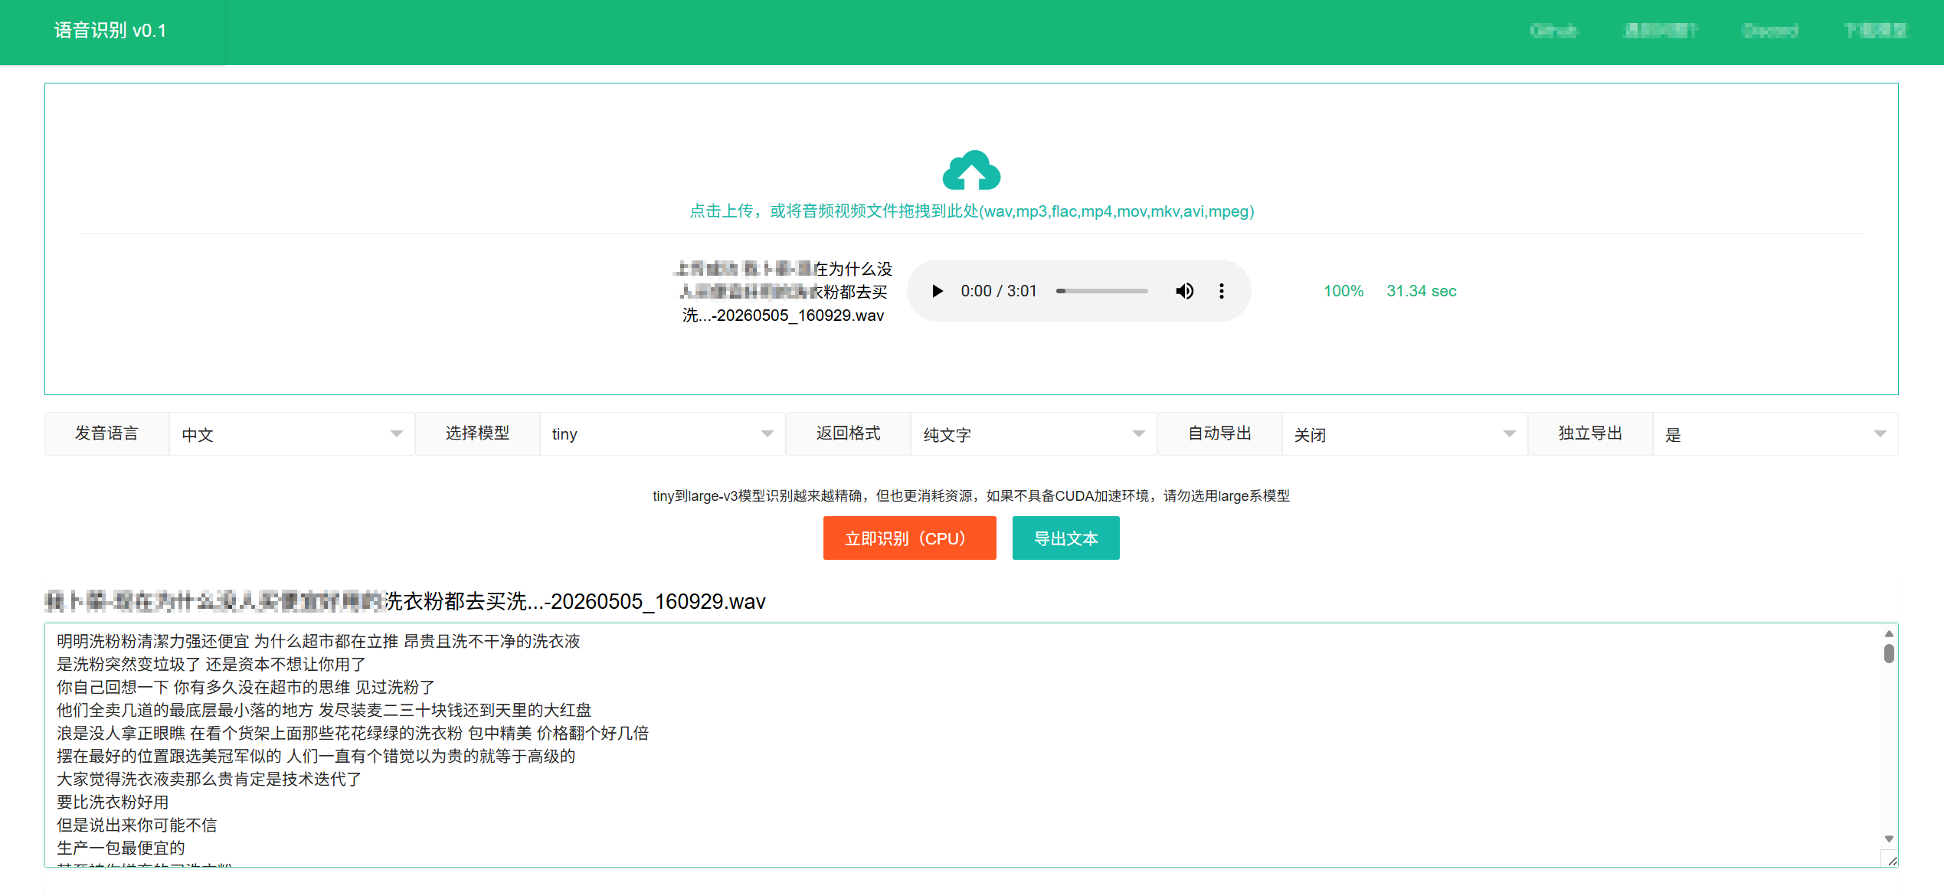Click the transcript line 要比洗衣粉好用
The image size is (1944, 896).
(x=113, y=802)
